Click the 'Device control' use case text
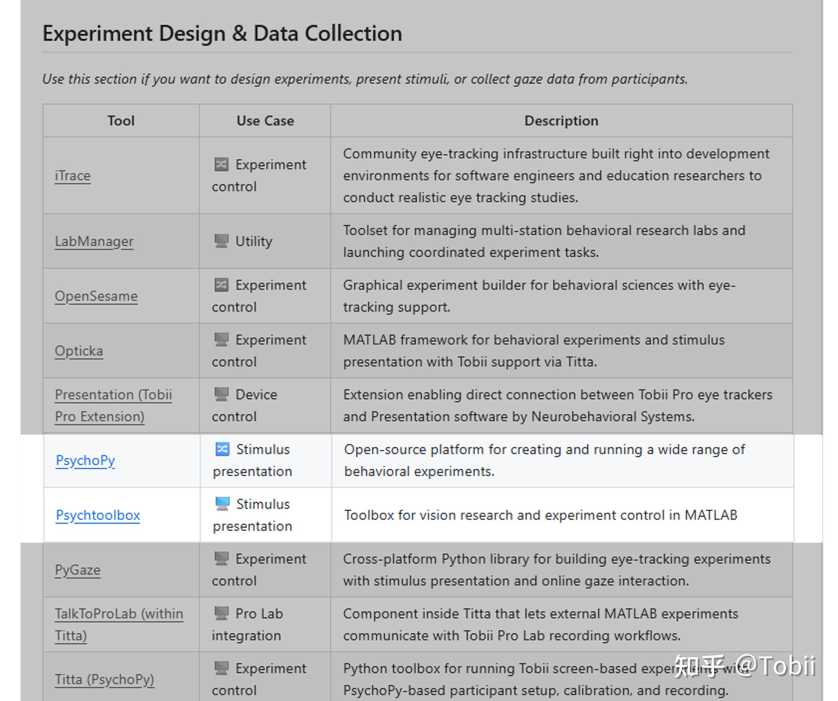The height and width of the screenshot is (701, 838). [x=244, y=405]
